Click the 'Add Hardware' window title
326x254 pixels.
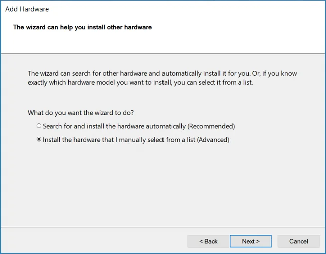[27, 9]
